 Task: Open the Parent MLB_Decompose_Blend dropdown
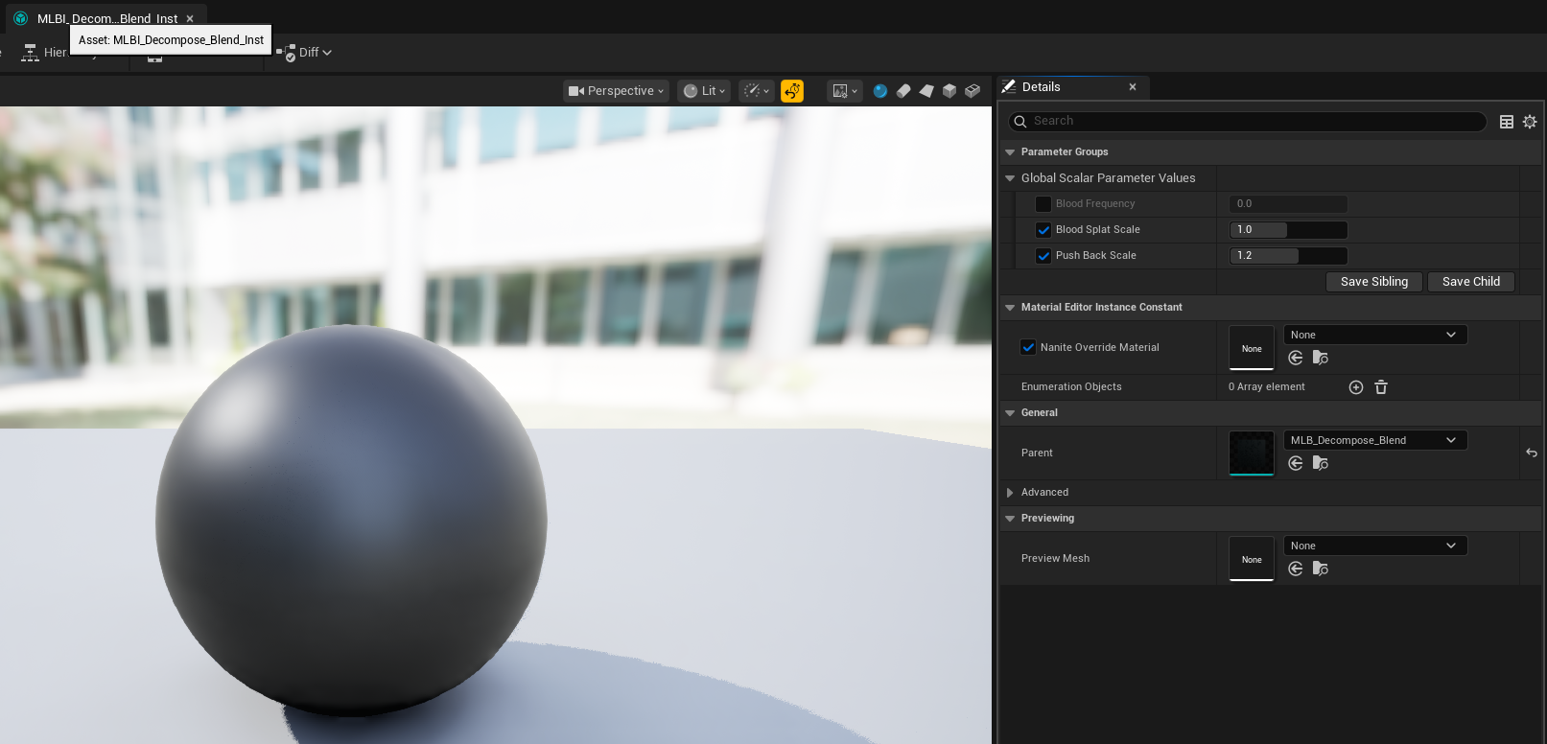pyautogui.click(x=1375, y=440)
